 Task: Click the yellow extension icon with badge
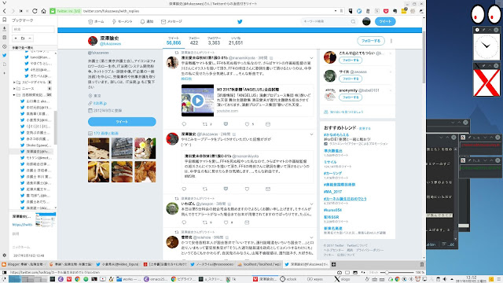point(404,11)
